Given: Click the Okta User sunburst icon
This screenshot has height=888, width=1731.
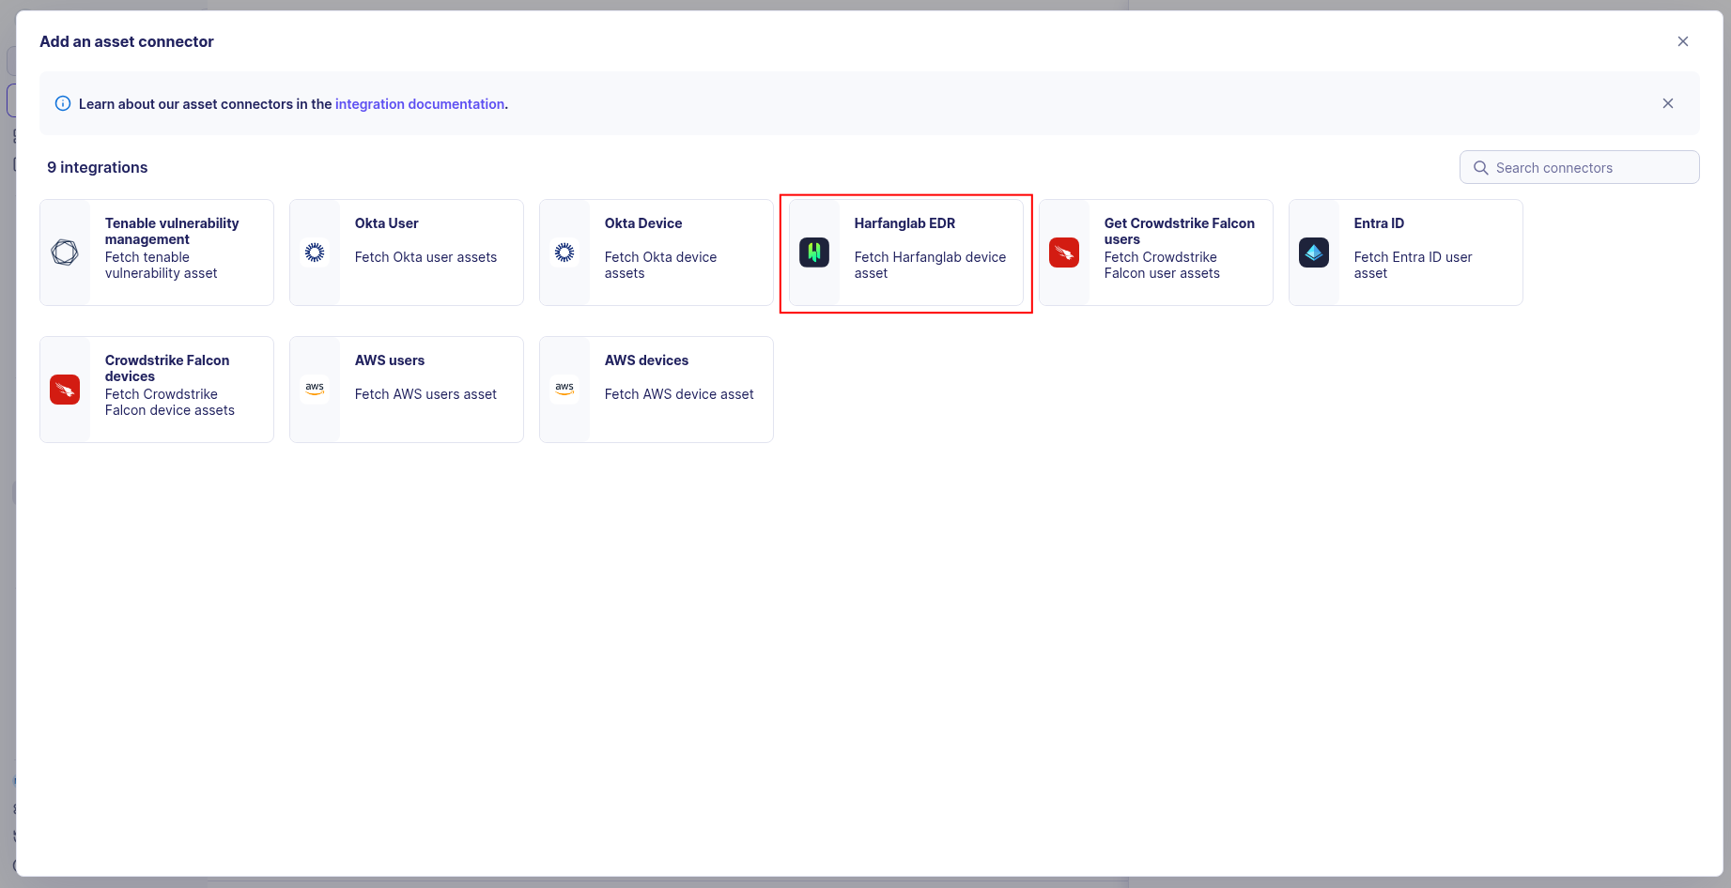Looking at the screenshot, I should click(315, 253).
